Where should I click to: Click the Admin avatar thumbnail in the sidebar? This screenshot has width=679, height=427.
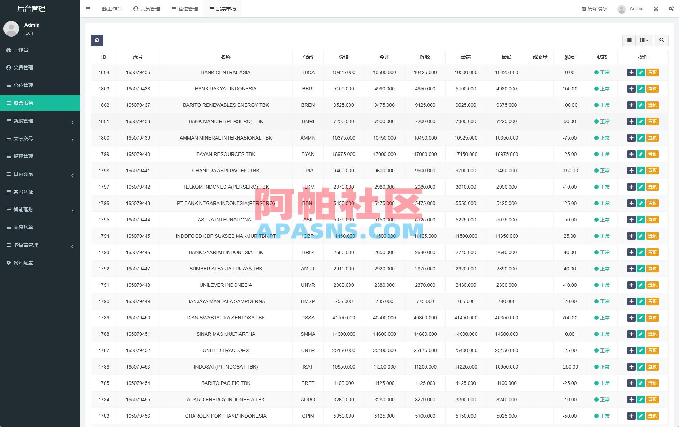coord(11,29)
